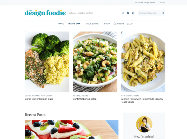Image resolution: width=187 pixels, height=139 pixels.
Task: Open the Instagram profile icon
Action: (123, 13)
